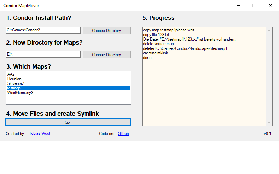This screenshot has height=174, width=279.
Task: Select AA2 in the maps list
Action: point(69,74)
